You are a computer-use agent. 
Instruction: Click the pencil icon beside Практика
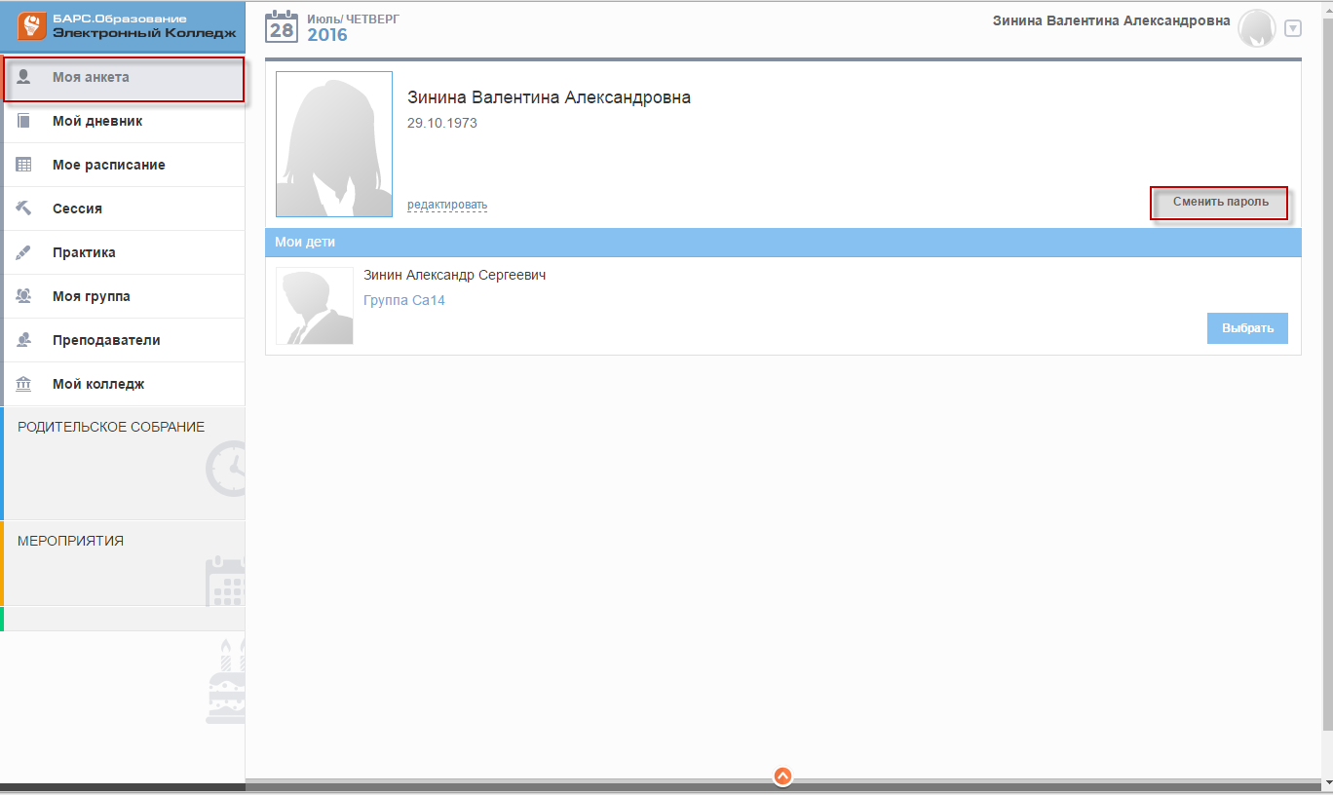coord(24,252)
